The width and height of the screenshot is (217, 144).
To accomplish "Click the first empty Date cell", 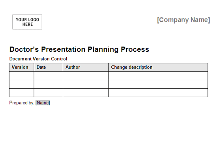I will click(x=49, y=76).
